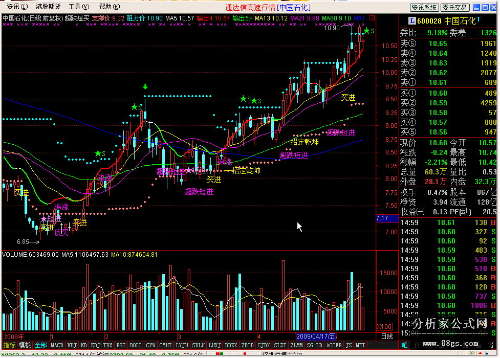Click the 14:59 tick with volume 737

(x=448, y=296)
